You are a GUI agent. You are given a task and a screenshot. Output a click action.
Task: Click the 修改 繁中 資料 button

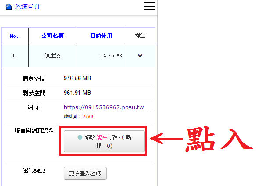pyautogui.click(x=104, y=141)
